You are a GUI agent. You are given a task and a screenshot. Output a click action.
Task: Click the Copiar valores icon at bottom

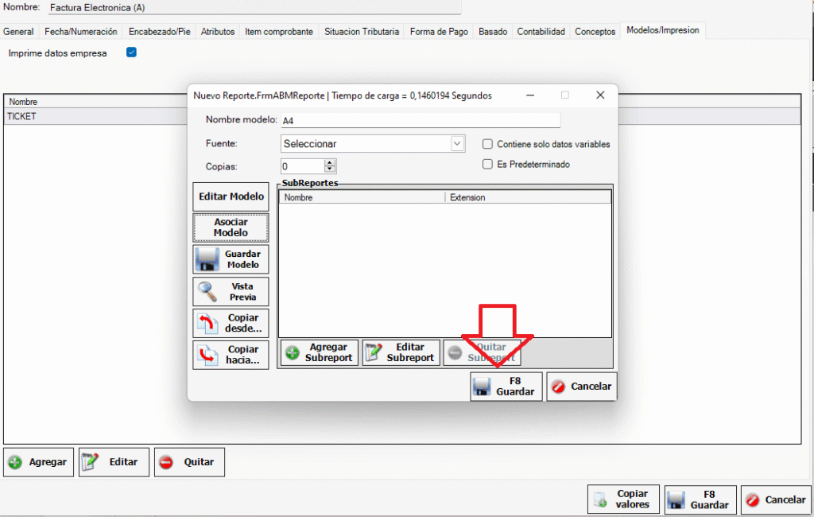[599, 500]
